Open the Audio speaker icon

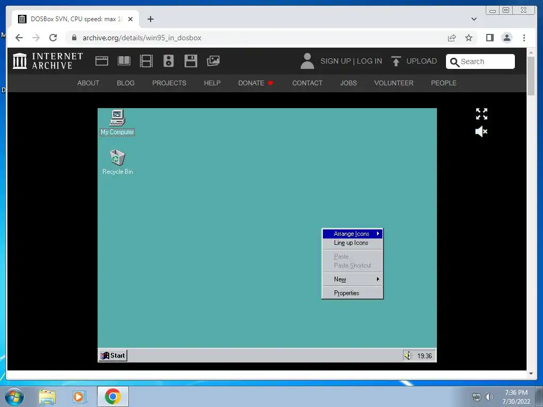pos(168,61)
